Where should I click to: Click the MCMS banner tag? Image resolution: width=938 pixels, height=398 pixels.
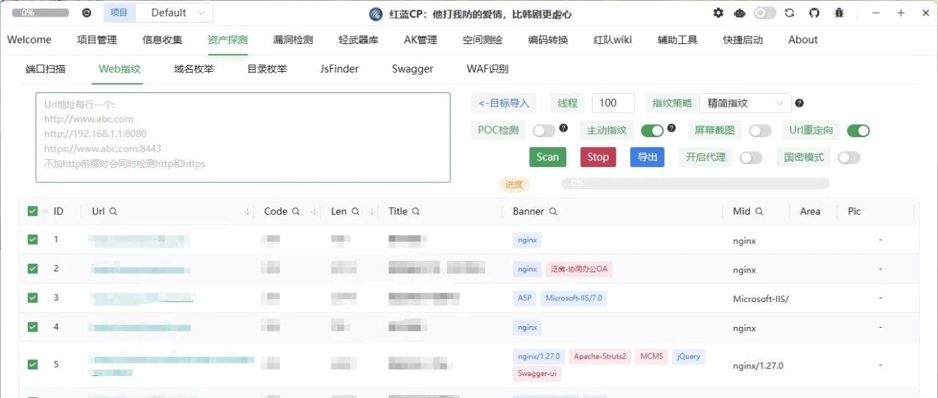pyautogui.click(x=651, y=356)
